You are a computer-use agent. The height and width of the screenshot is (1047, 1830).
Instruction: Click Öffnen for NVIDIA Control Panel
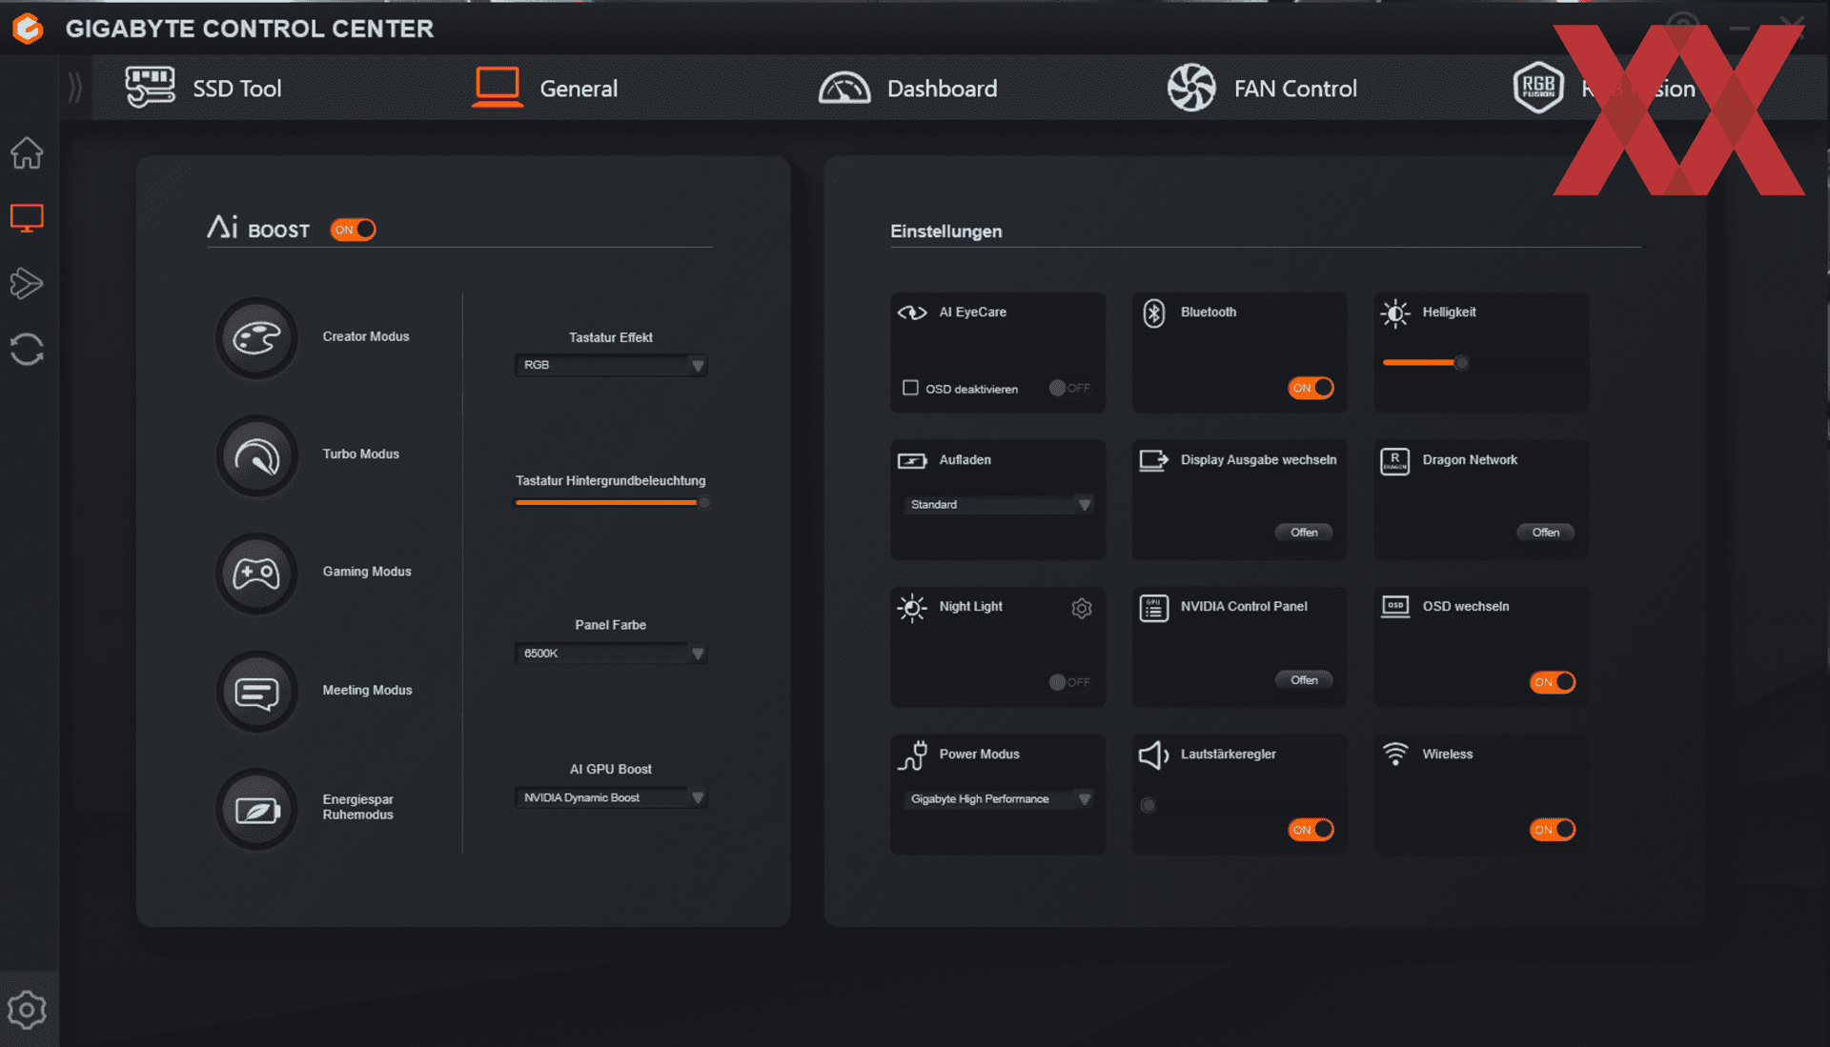coord(1304,680)
